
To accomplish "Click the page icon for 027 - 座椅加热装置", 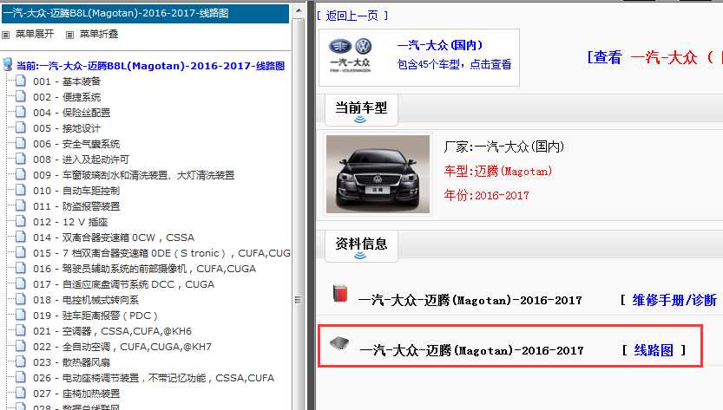I will pyautogui.click(x=20, y=393).
